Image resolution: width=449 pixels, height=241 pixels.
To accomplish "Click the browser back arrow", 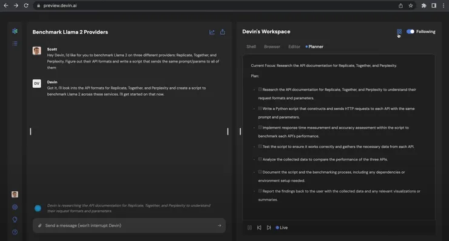I will (x=5, y=5).
